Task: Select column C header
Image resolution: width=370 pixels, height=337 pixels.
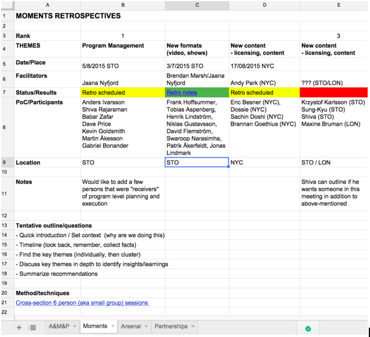Action: 197,5
